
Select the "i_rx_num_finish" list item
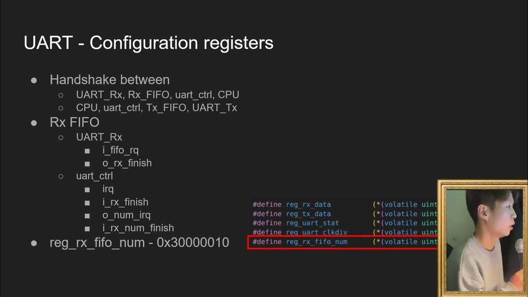[x=138, y=228]
